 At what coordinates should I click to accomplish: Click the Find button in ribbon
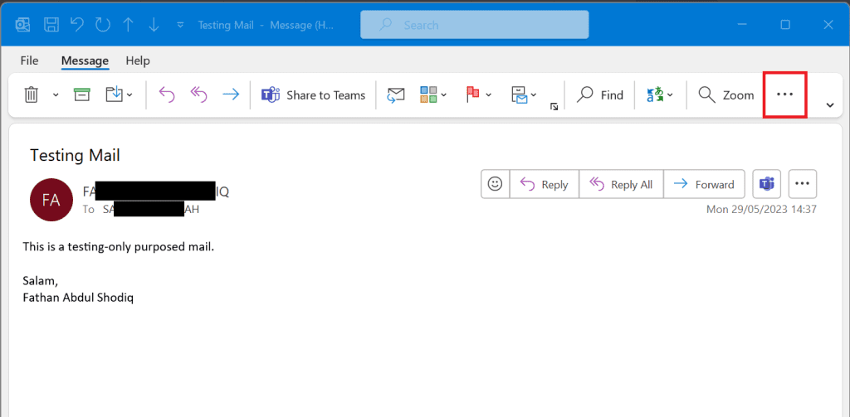600,95
